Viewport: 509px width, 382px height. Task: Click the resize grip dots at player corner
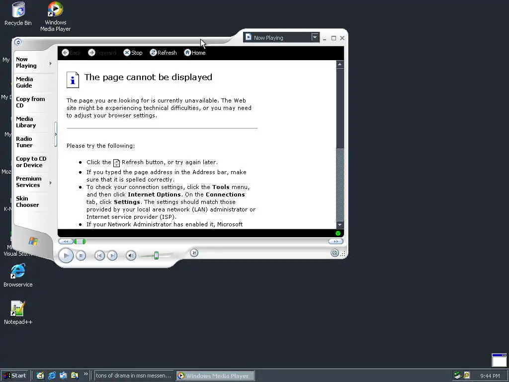coord(343,254)
